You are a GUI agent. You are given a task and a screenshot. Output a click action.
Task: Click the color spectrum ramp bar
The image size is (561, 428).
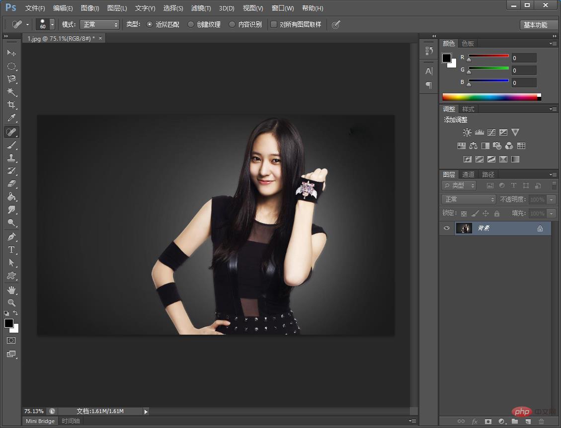pos(489,97)
